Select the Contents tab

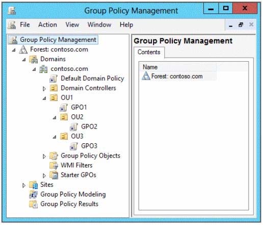click(x=149, y=52)
